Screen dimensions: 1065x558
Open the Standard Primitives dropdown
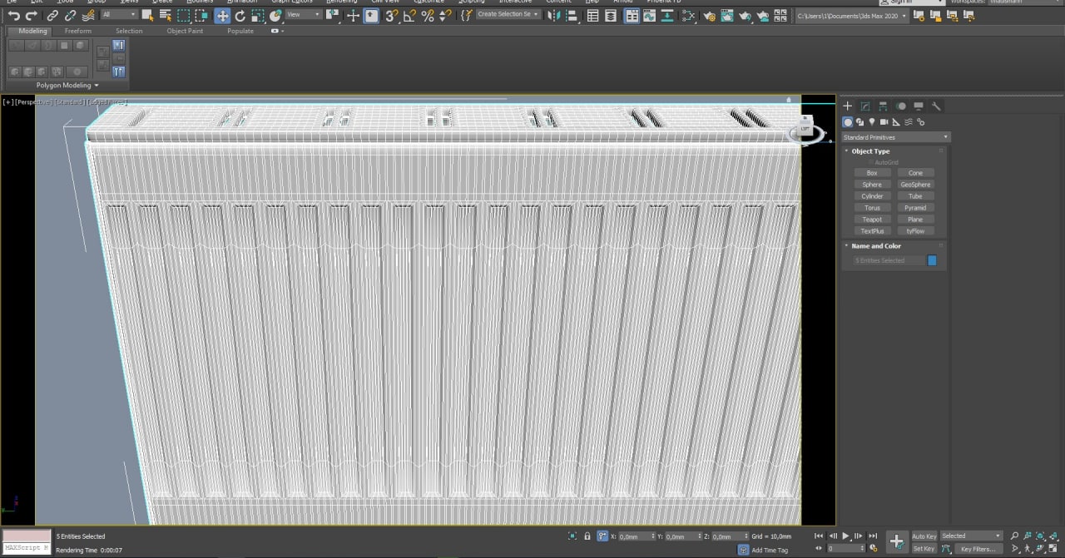point(895,136)
